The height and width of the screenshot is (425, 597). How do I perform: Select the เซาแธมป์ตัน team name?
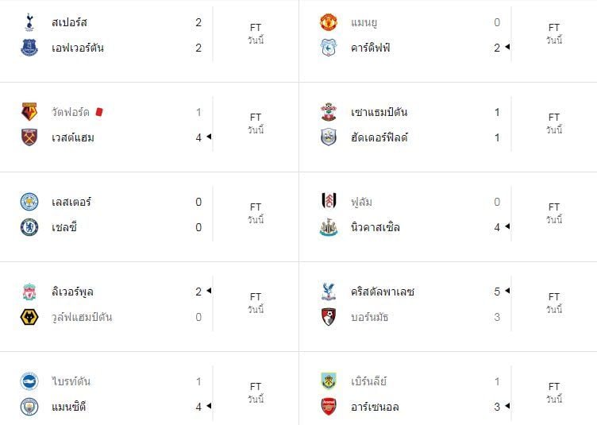point(379,112)
